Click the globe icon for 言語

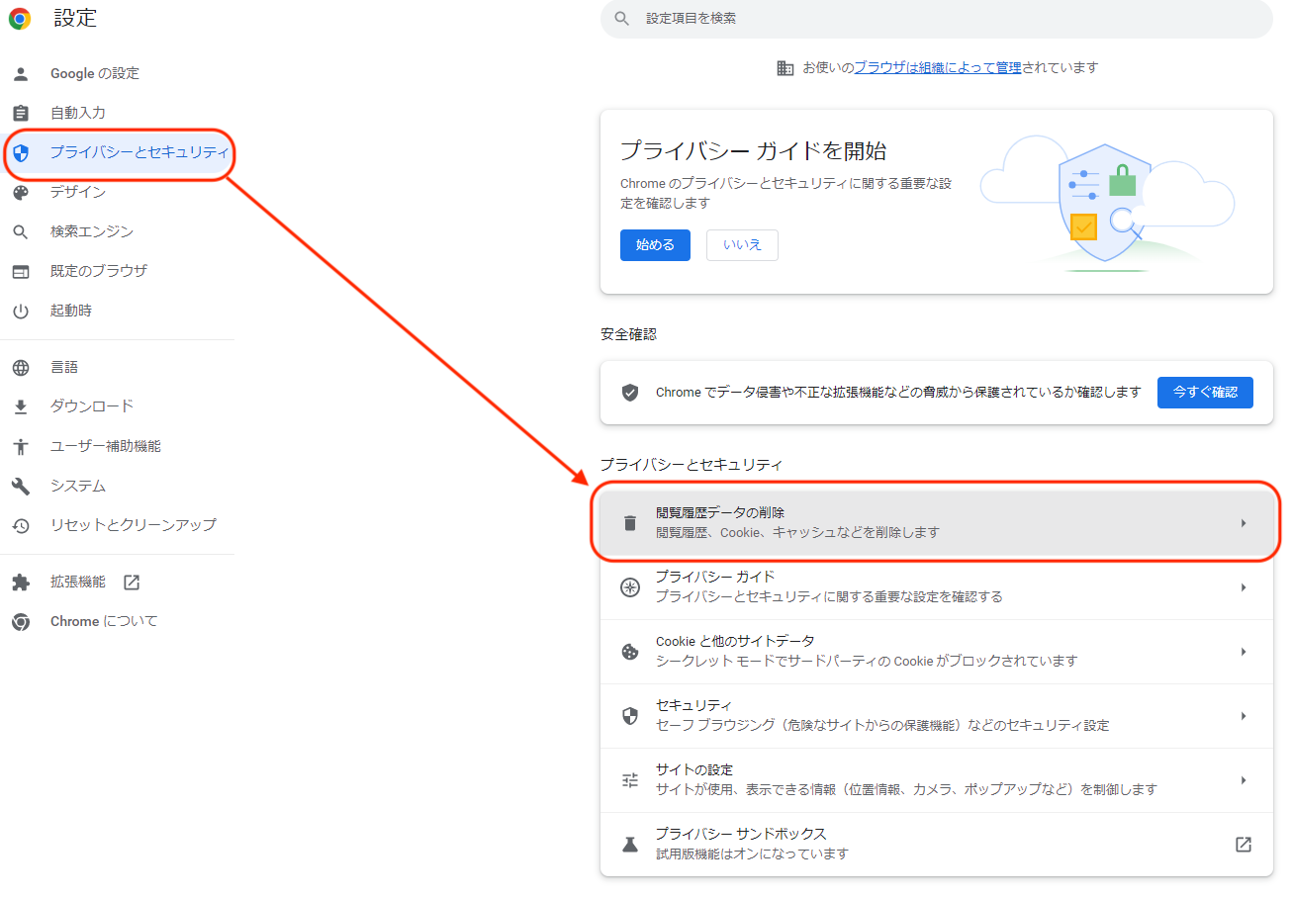pos(21,367)
